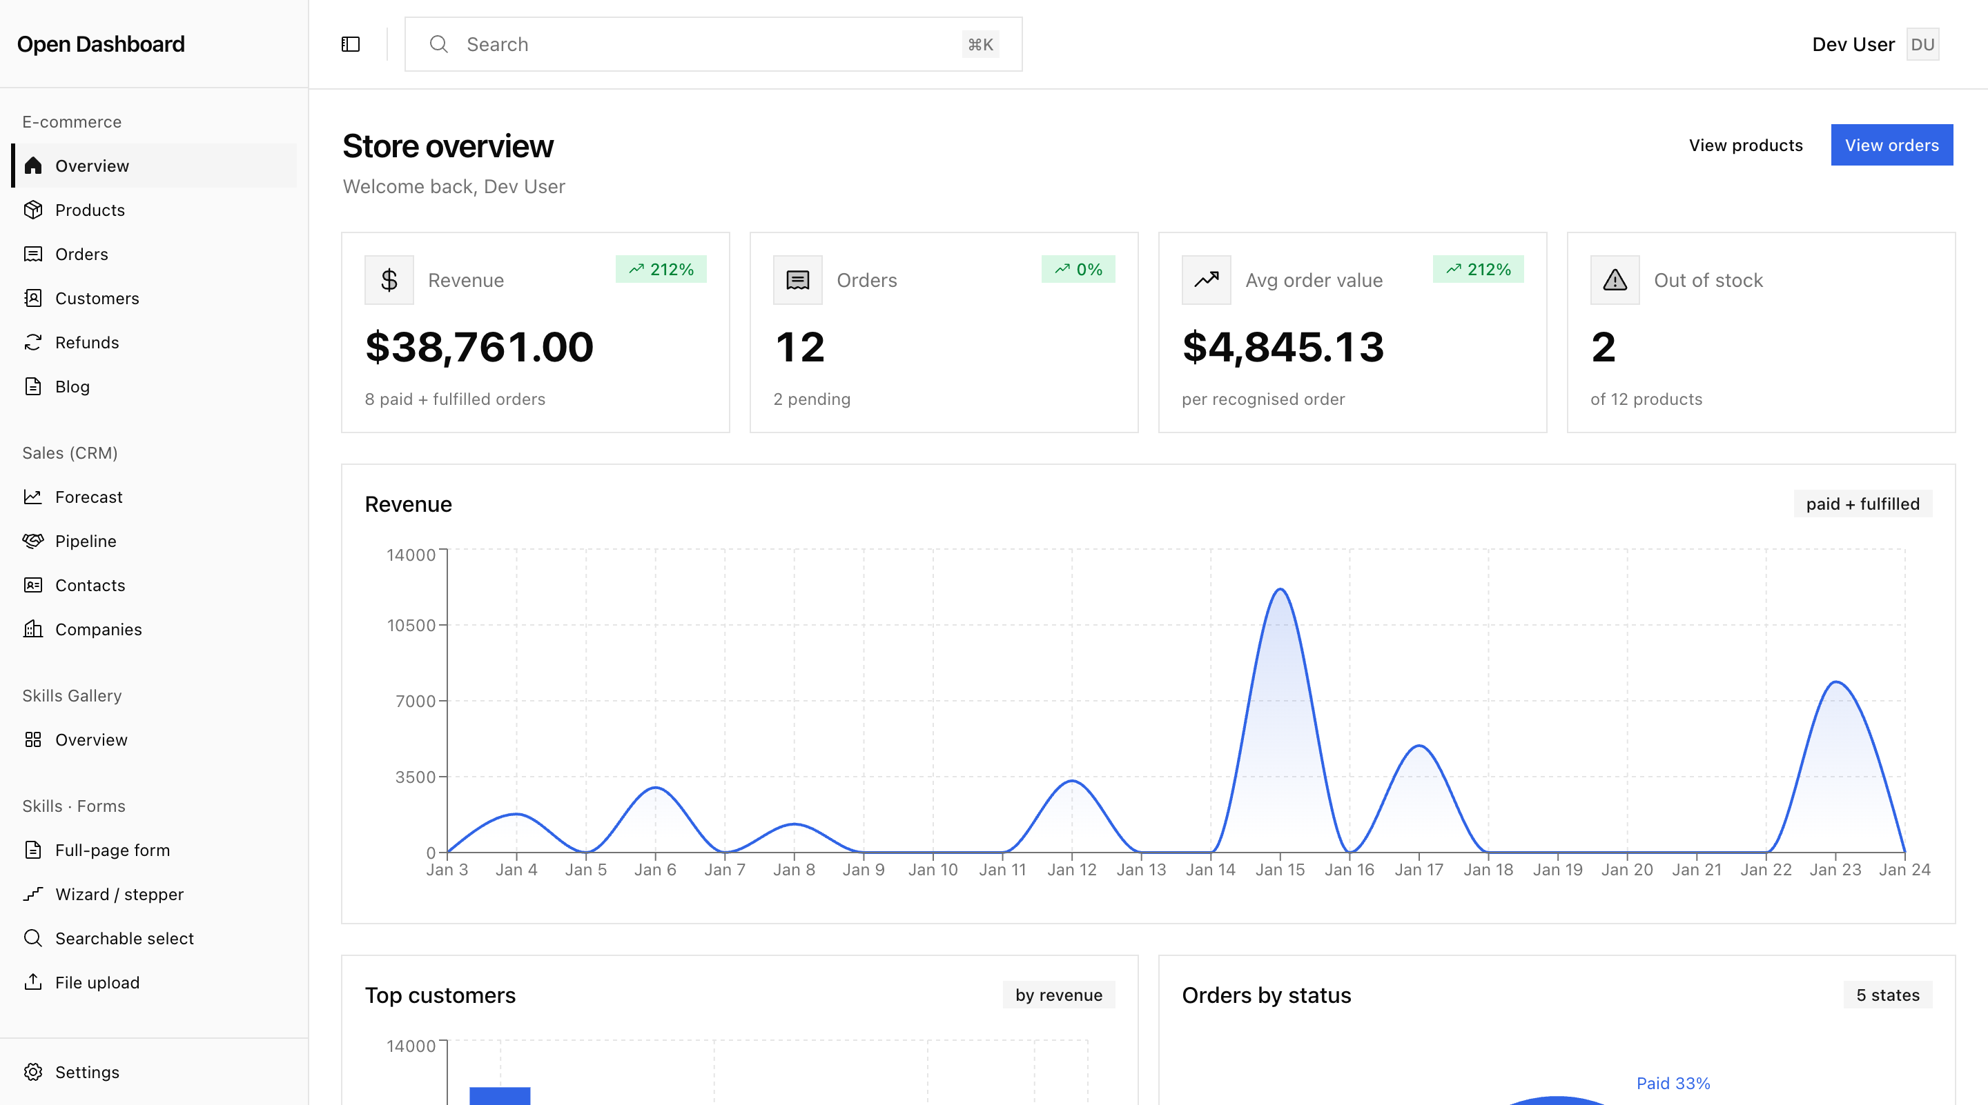This screenshot has width=1988, height=1105.
Task: Click the 'Paid 33%' chart label
Action: click(1673, 1083)
